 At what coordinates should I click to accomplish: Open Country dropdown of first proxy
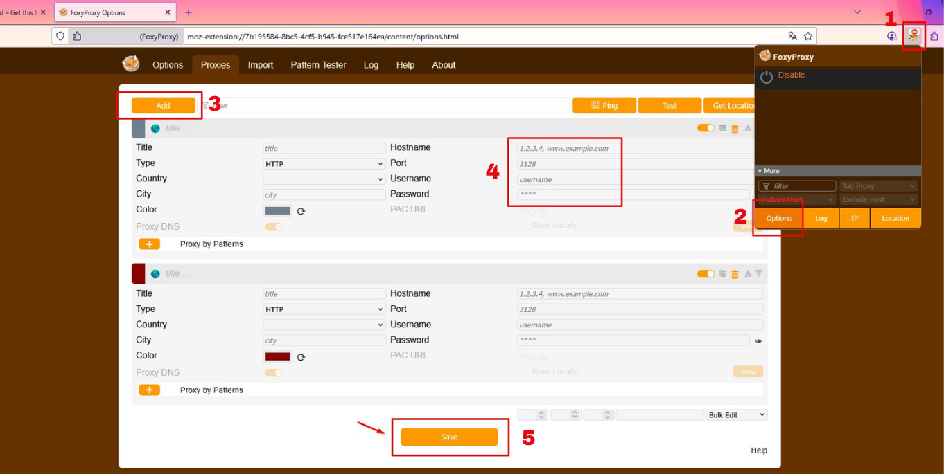[324, 179]
